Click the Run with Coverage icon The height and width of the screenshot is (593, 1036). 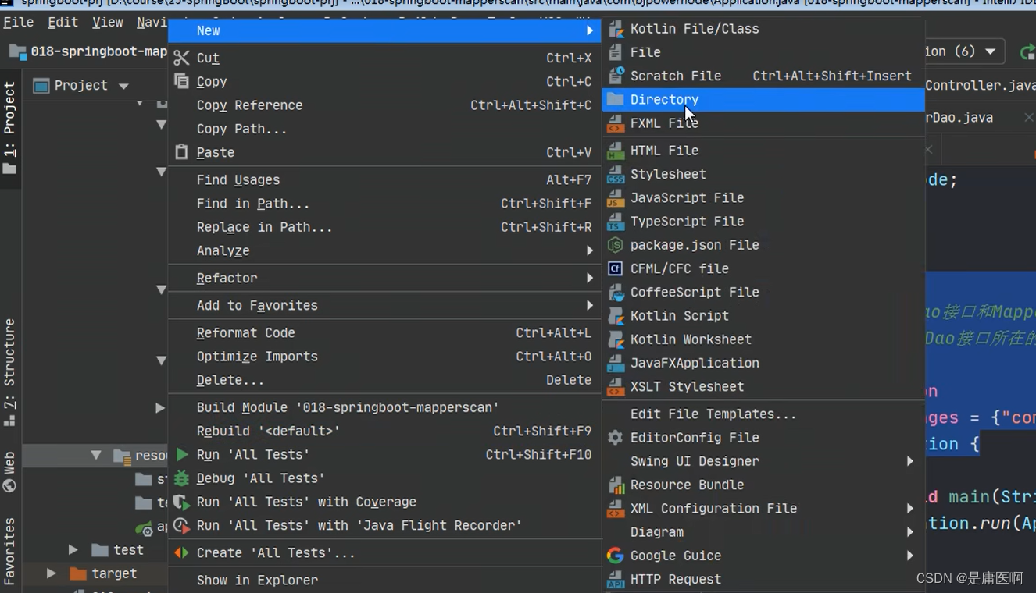coord(181,502)
